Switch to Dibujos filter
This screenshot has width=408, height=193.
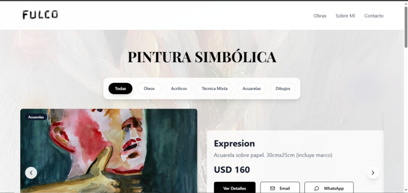[x=283, y=88]
